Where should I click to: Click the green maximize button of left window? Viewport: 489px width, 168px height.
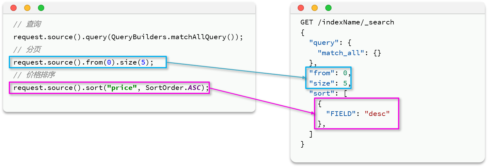pyautogui.click(x=41, y=8)
